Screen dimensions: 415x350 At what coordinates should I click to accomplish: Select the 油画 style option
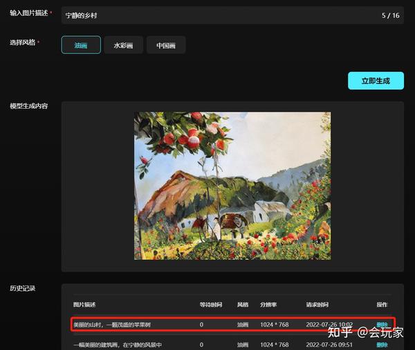tap(81, 45)
